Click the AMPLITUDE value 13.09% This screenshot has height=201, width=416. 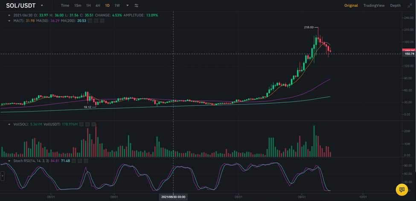click(152, 15)
